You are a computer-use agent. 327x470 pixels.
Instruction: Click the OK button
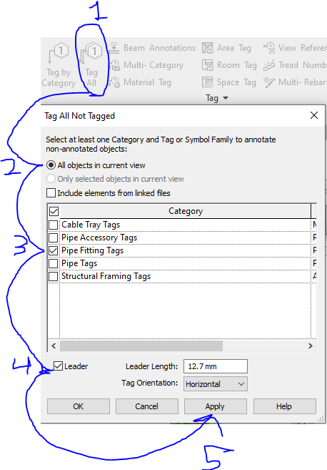[x=79, y=406]
